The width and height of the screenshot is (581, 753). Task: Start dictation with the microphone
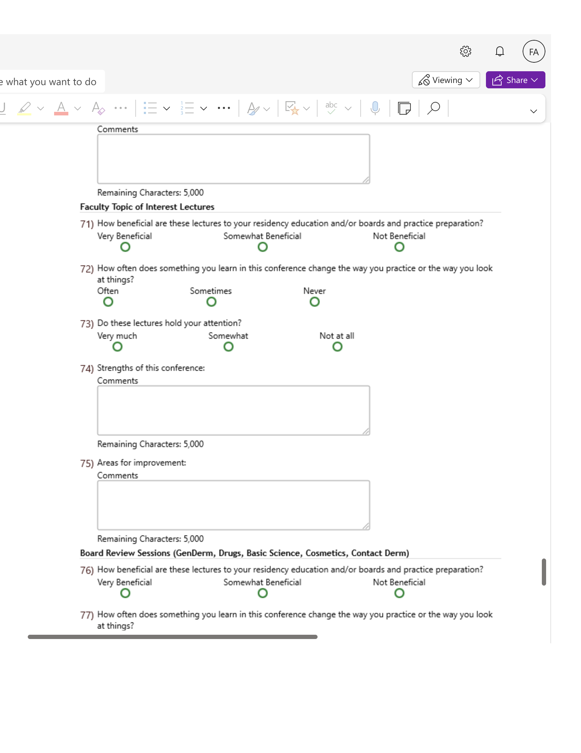[x=375, y=108]
